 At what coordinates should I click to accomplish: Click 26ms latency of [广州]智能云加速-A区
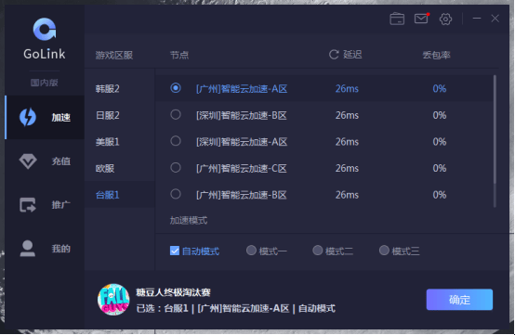[347, 88]
